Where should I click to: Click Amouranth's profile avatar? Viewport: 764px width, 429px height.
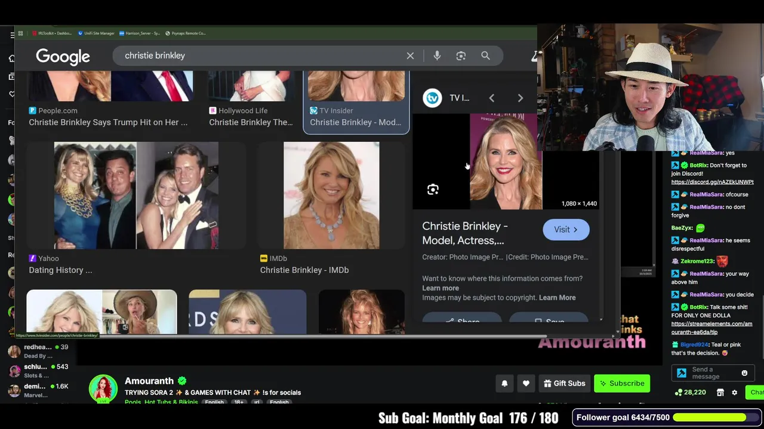103,388
